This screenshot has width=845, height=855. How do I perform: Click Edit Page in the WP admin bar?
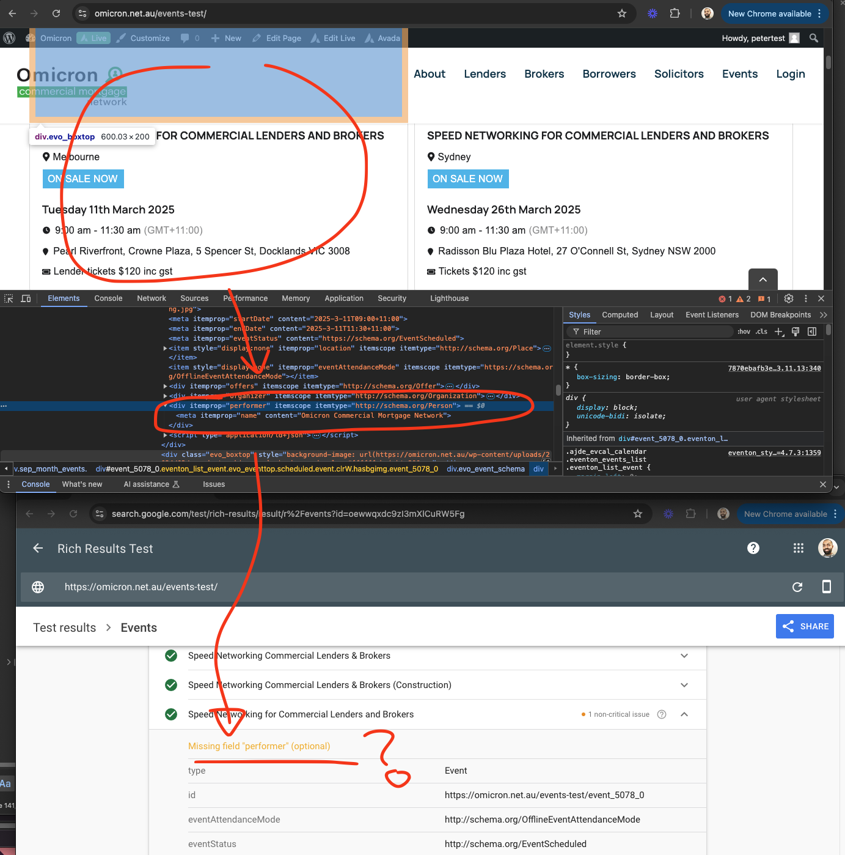pyautogui.click(x=277, y=38)
